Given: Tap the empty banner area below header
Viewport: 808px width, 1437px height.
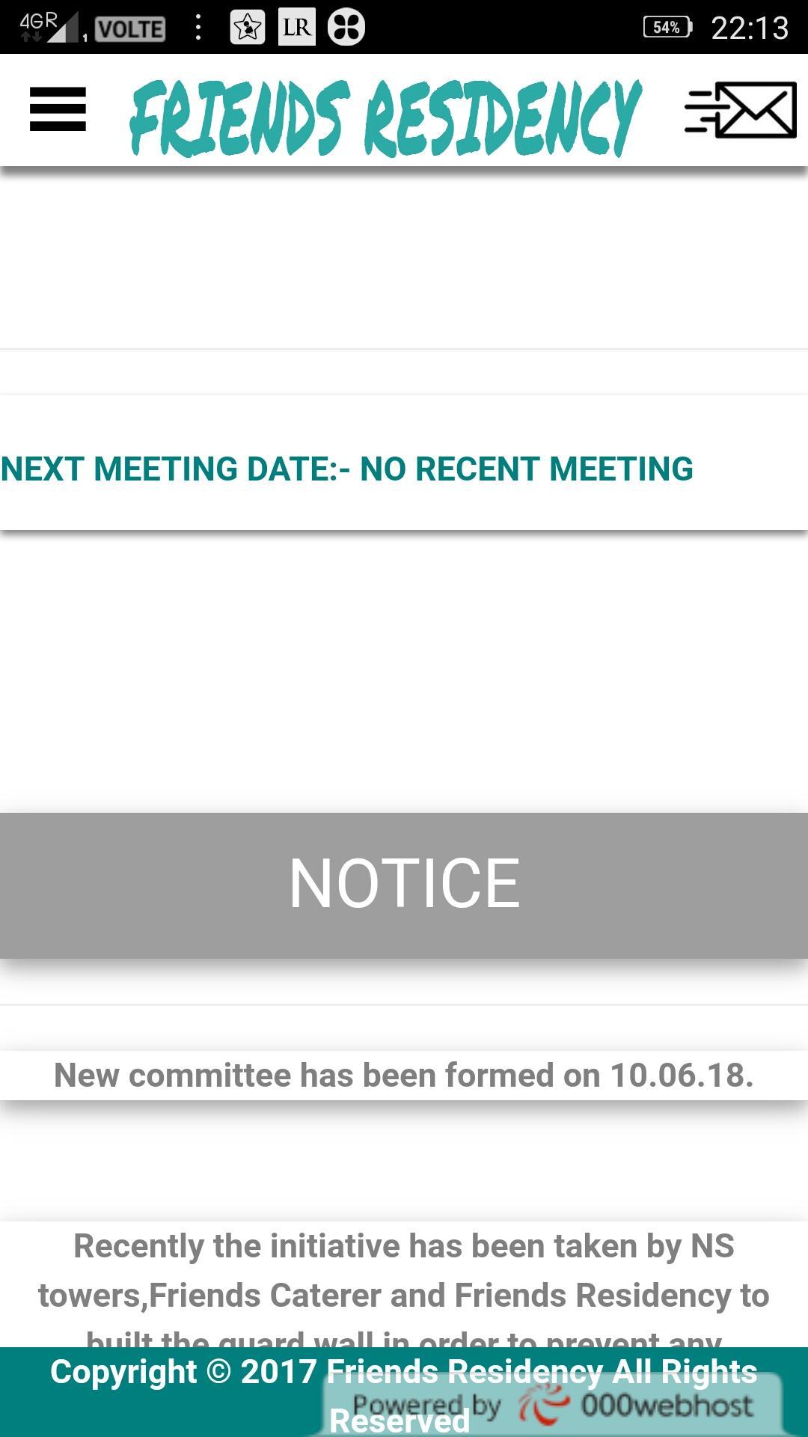Looking at the screenshot, I should (404, 258).
